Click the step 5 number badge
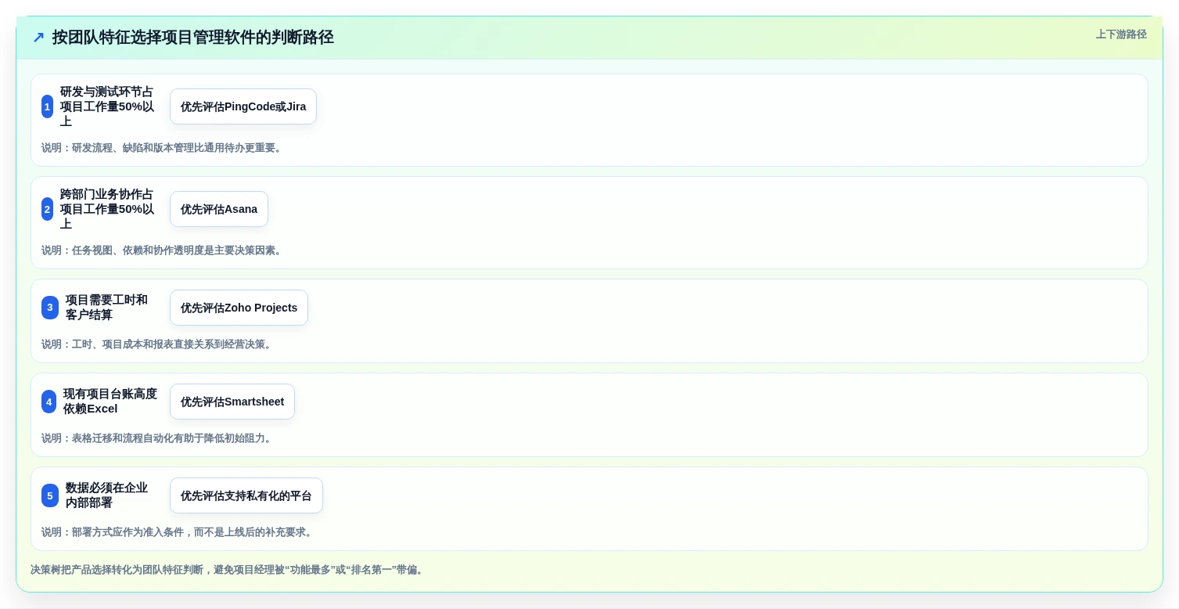The image size is (1179, 609). coord(50,495)
